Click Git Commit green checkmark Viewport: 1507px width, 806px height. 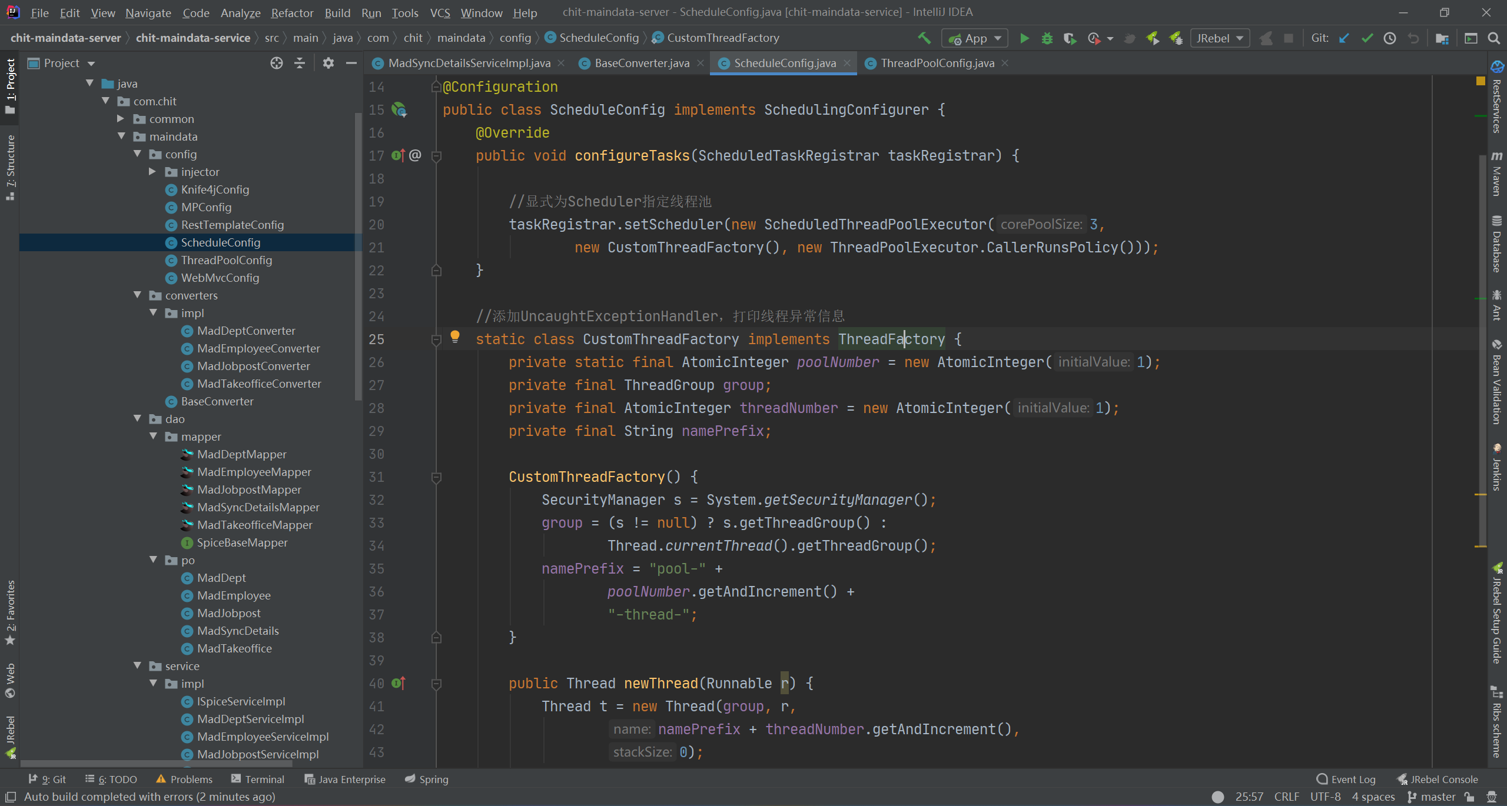[x=1367, y=38]
